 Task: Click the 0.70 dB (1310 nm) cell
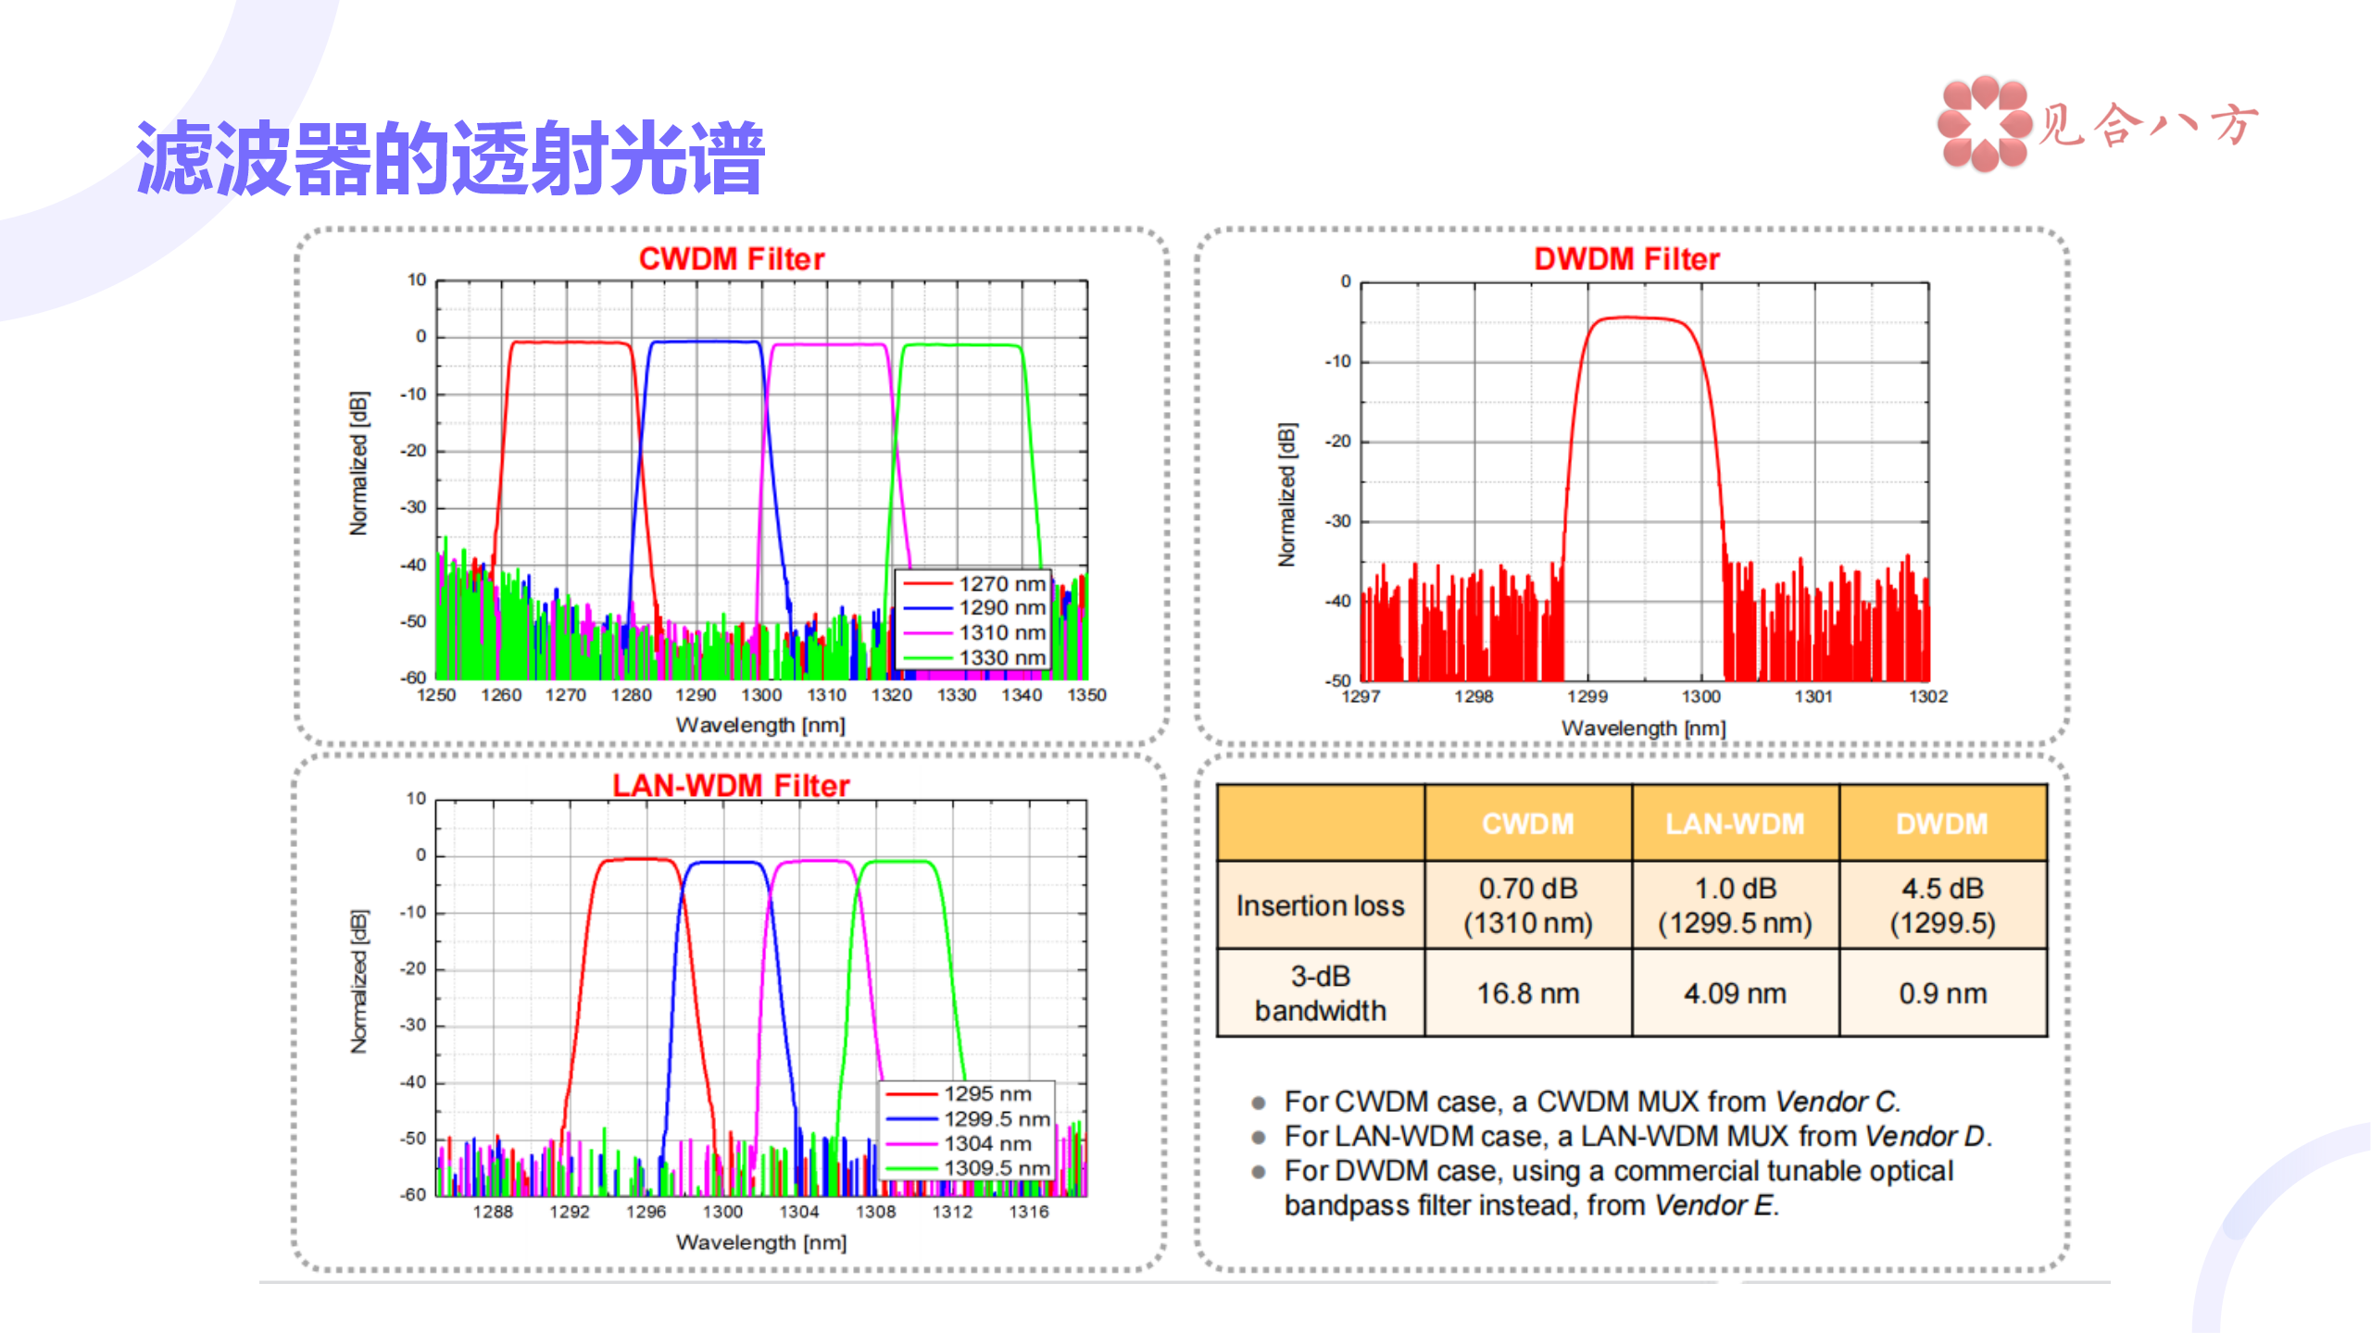(1528, 905)
